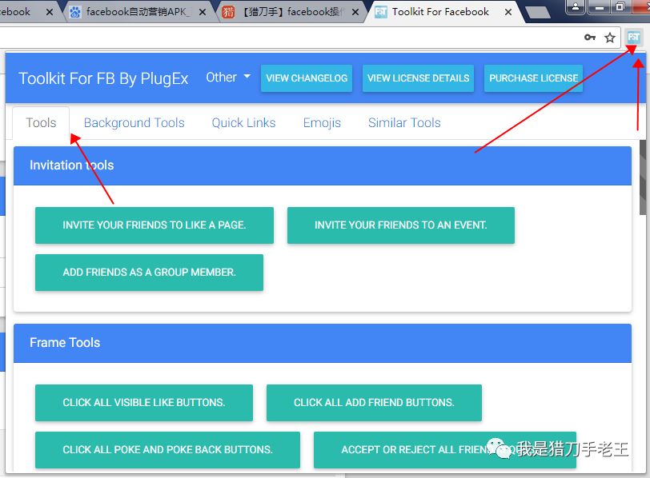This screenshot has width=650, height=478.
Task: Go to the Emojis tab
Action: 322,123
